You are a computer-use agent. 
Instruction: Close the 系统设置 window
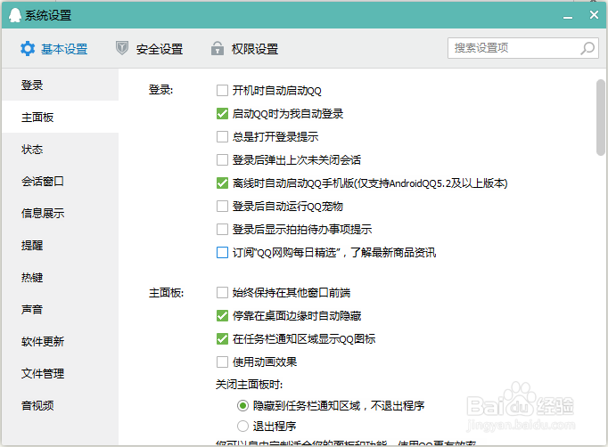pos(594,15)
